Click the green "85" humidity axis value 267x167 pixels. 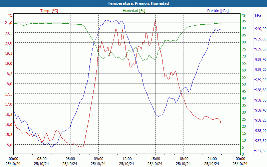coord(244,35)
